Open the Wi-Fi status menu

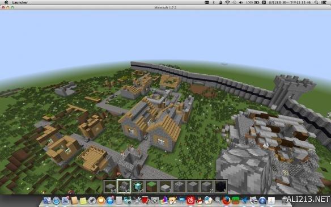point(227,2)
